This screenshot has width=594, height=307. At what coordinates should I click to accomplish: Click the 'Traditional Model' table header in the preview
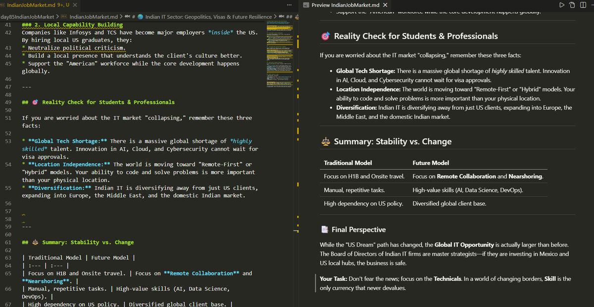(x=348, y=163)
